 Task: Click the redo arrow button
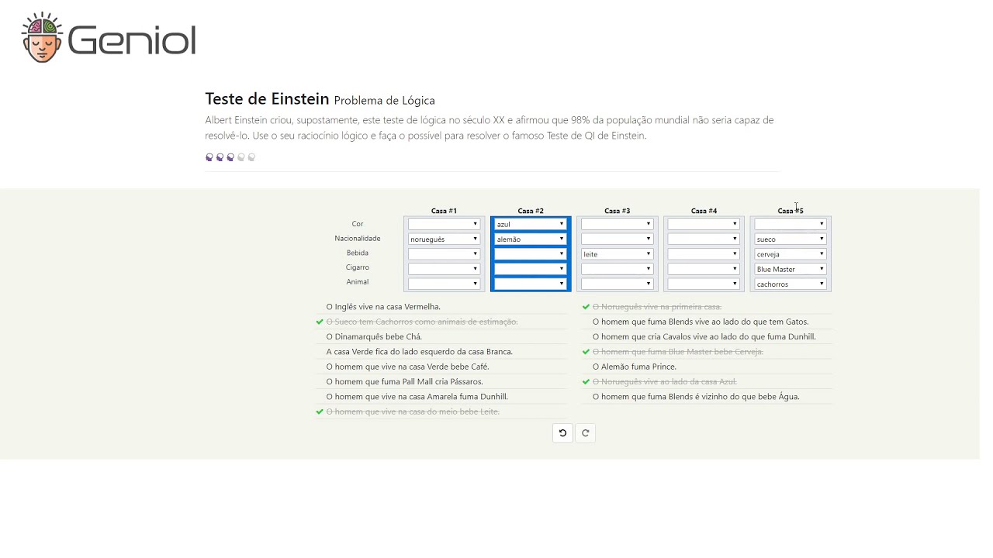[586, 433]
